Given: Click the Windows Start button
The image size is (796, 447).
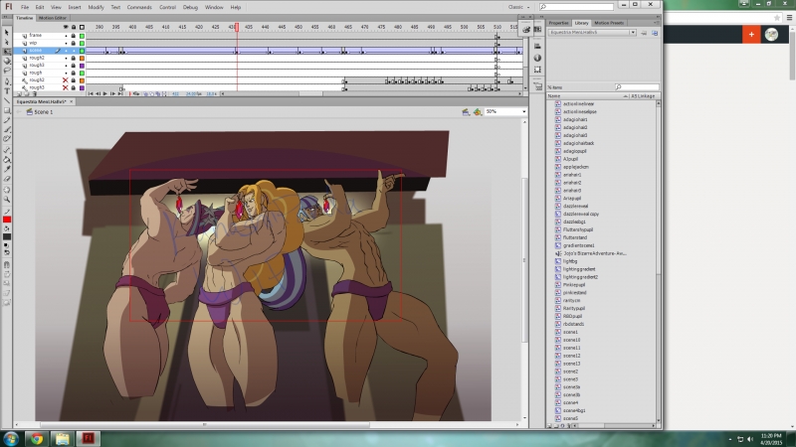Looking at the screenshot, I should click(11, 437).
